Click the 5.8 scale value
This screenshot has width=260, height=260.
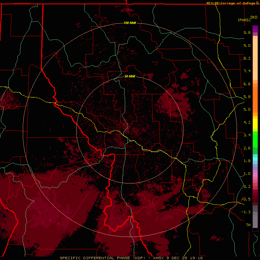click(247, 97)
